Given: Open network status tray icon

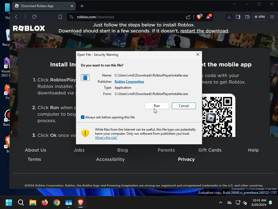Looking at the screenshot, I should [x=238, y=202].
